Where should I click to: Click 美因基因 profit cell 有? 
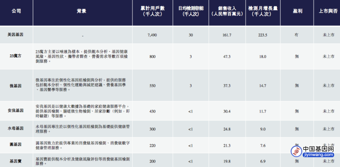[x=296, y=35]
